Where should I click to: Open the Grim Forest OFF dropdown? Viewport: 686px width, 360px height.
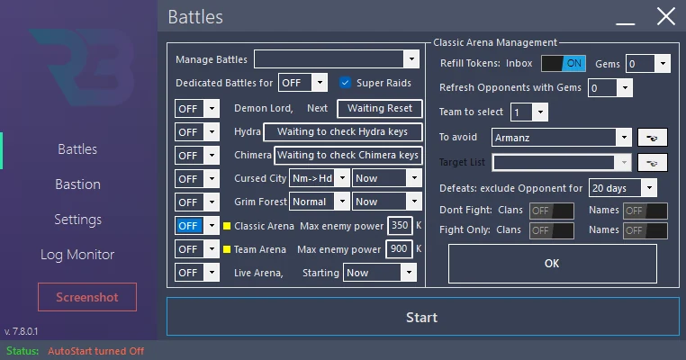click(197, 202)
